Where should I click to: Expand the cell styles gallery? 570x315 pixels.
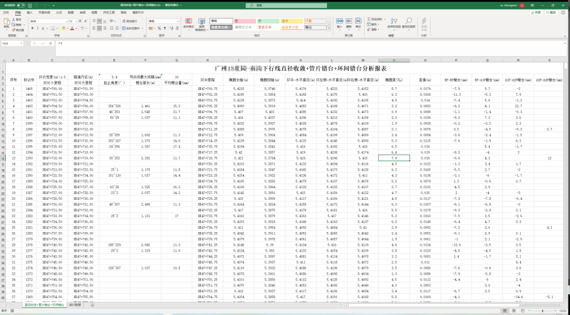click(329, 29)
